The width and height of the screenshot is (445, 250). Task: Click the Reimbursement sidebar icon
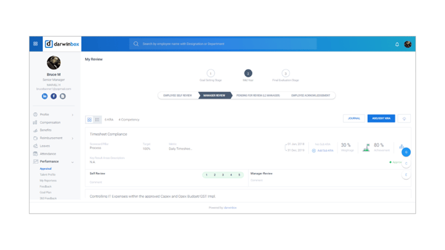35,138
